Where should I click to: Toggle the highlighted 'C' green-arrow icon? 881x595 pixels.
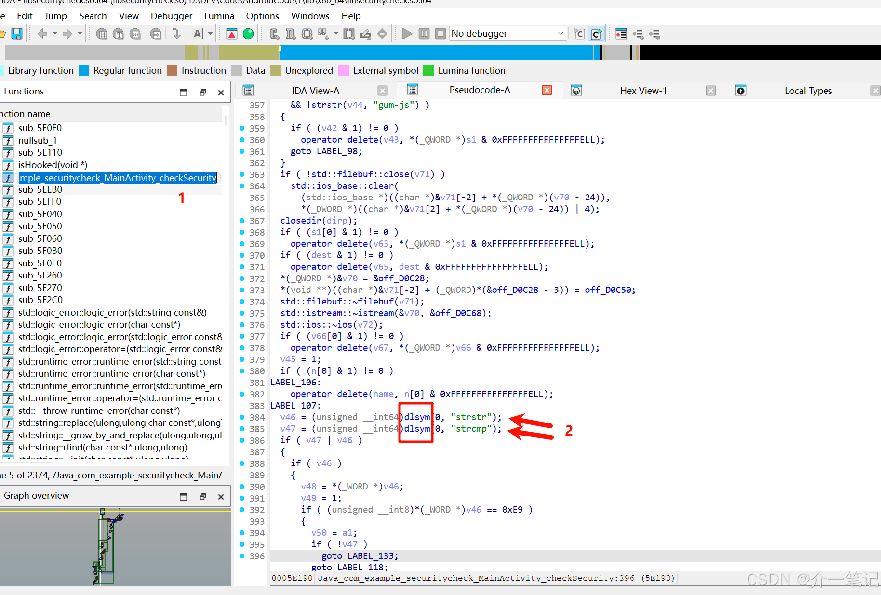(x=596, y=34)
